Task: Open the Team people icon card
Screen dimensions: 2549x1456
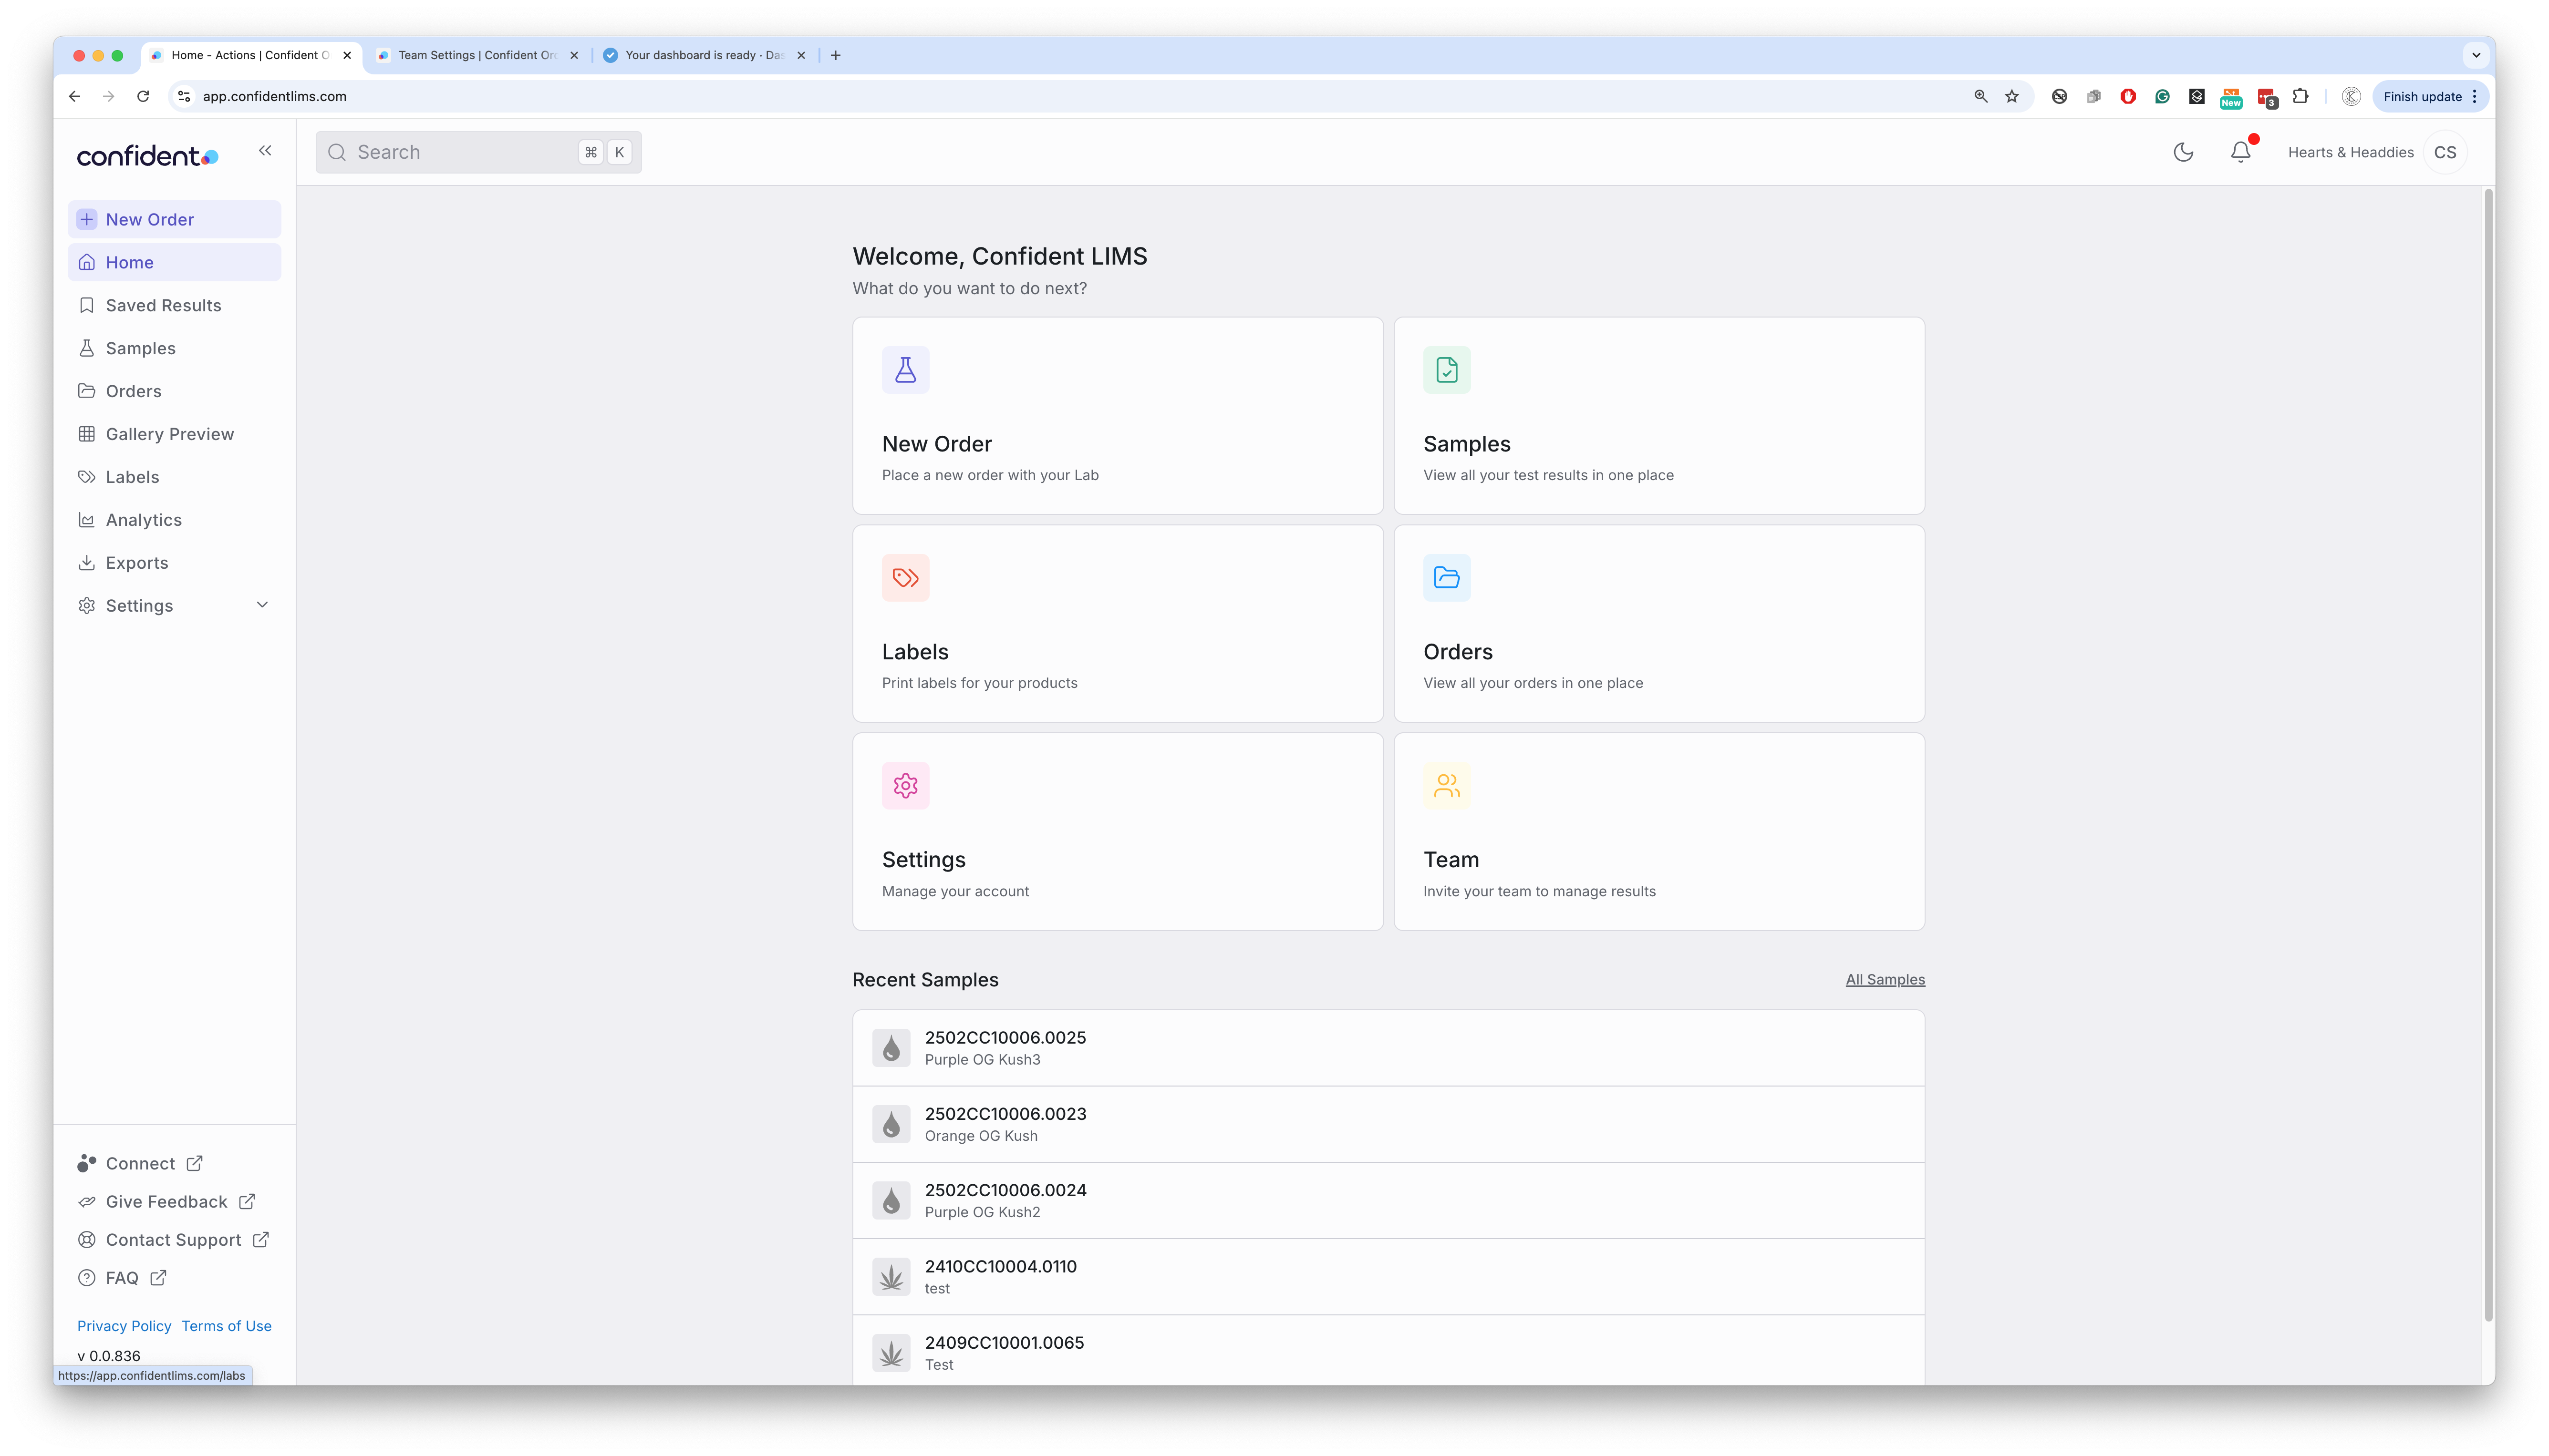Action: point(1447,786)
